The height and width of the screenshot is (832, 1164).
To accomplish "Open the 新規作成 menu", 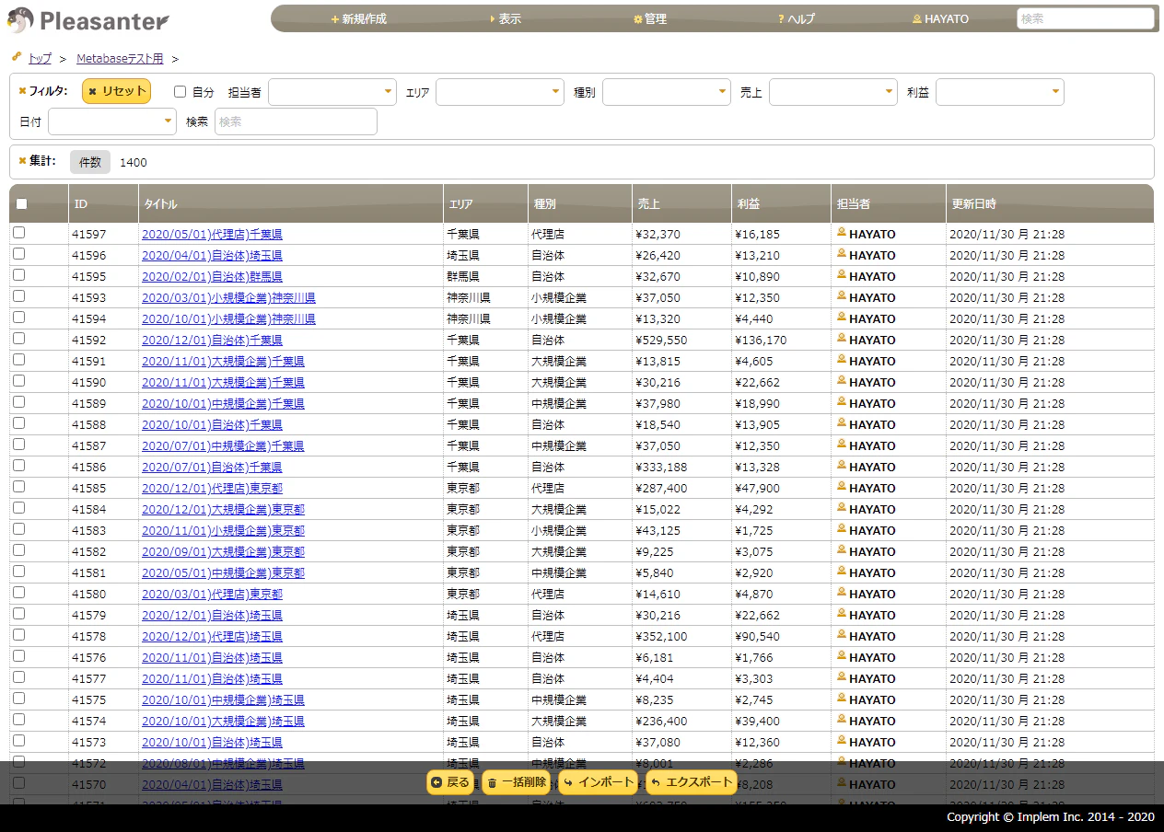I will coord(359,18).
